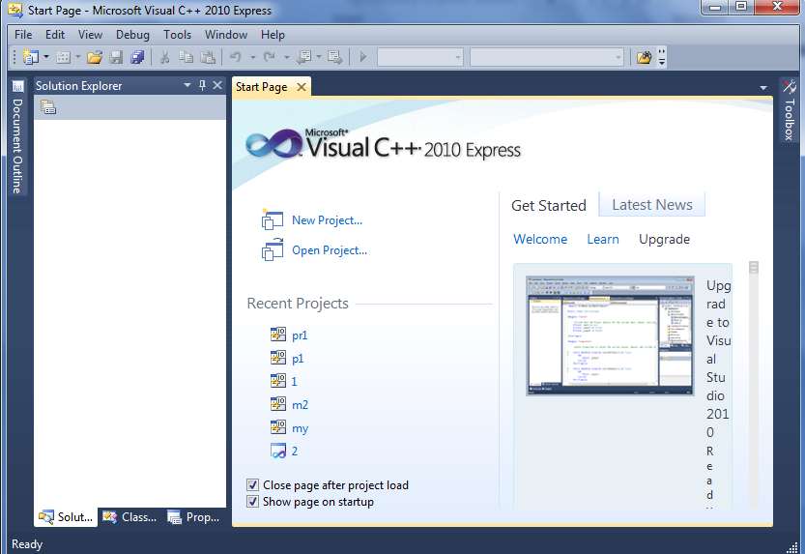Open the Redo history dropdown arrow

(286, 56)
